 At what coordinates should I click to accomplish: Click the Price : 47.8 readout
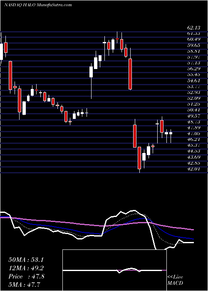(26, 276)
